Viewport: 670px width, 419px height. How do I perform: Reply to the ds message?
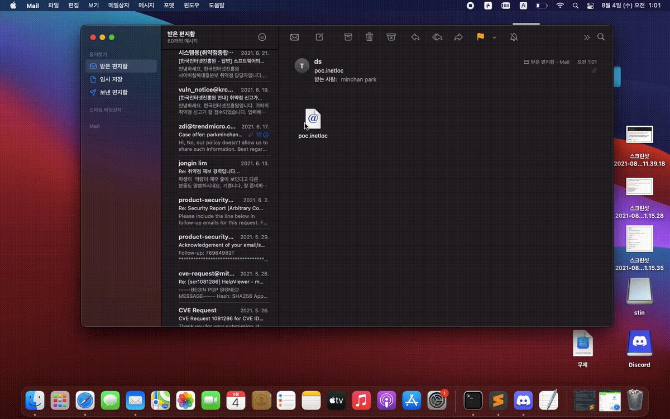pyautogui.click(x=415, y=37)
